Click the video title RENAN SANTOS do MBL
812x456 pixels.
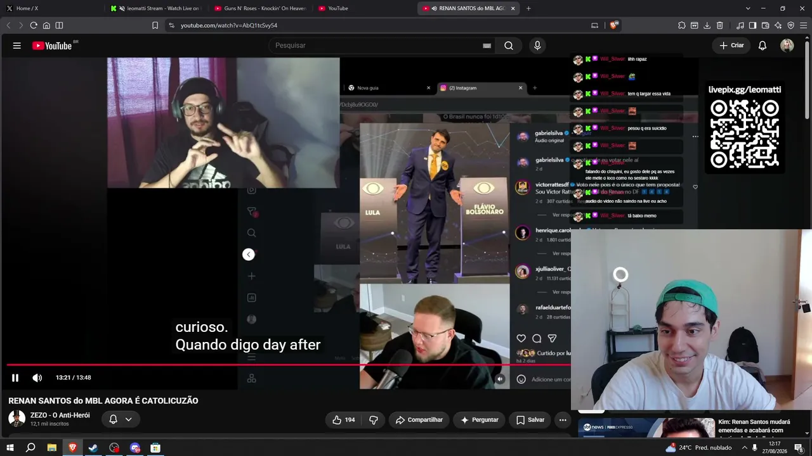click(x=103, y=401)
